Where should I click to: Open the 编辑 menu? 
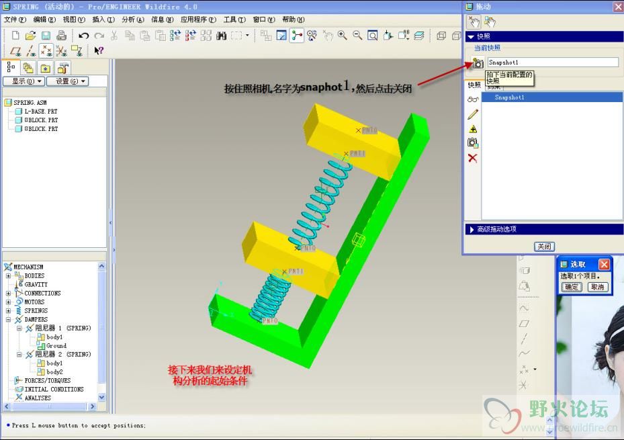pyautogui.click(x=44, y=19)
